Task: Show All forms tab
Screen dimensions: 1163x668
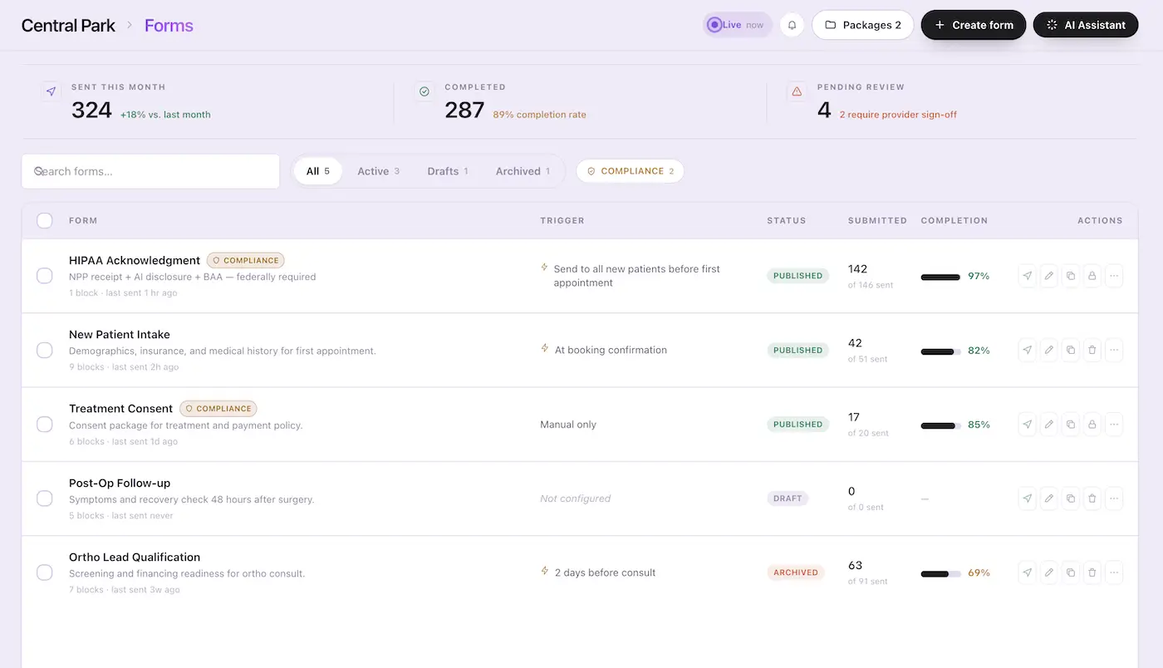Action: (318, 171)
